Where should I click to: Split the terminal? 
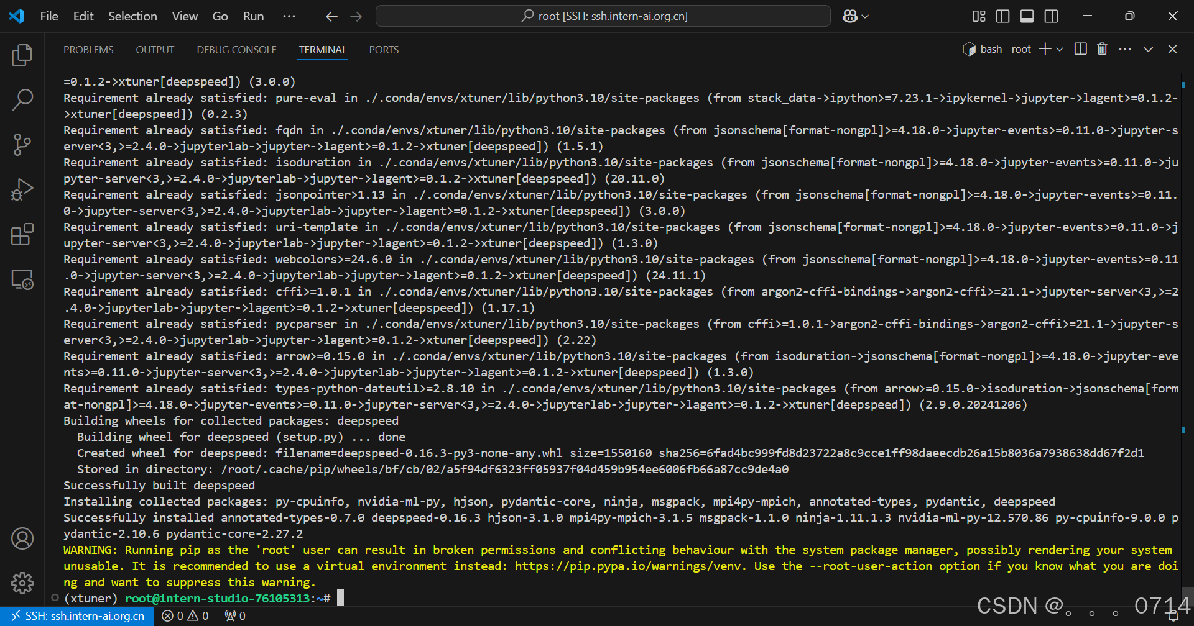point(1081,49)
